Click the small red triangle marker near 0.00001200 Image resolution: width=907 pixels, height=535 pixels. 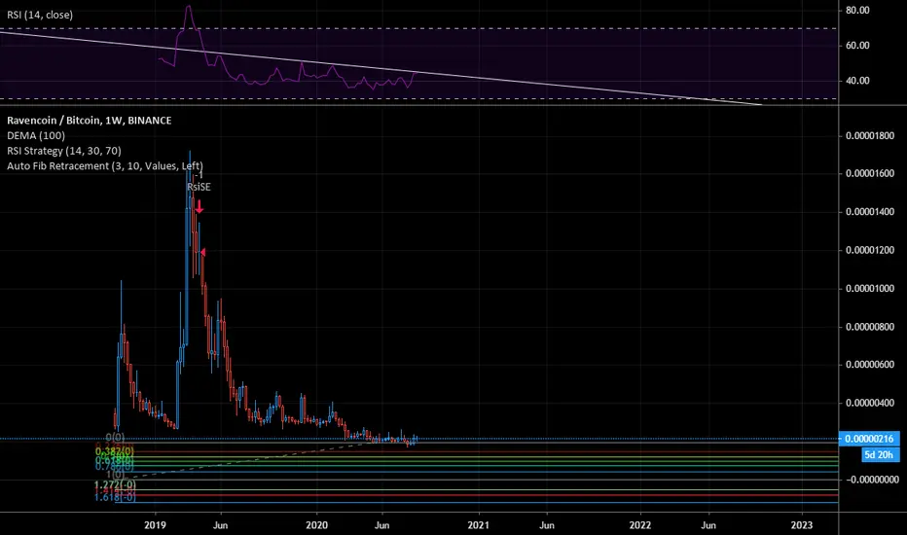click(202, 252)
